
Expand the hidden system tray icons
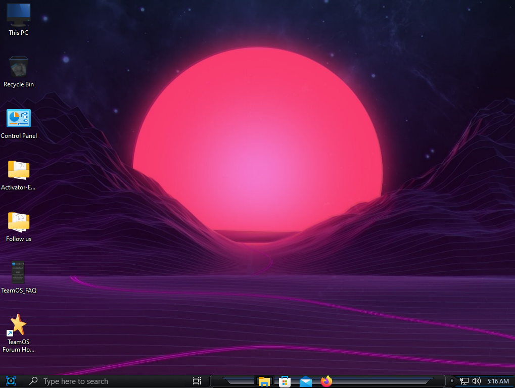pyautogui.click(x=452, y=381)
